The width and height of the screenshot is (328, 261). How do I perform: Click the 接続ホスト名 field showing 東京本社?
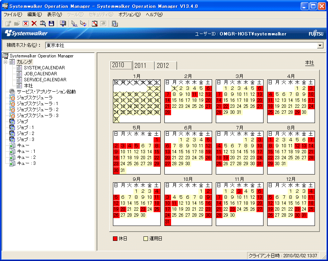tap(184, 45)
